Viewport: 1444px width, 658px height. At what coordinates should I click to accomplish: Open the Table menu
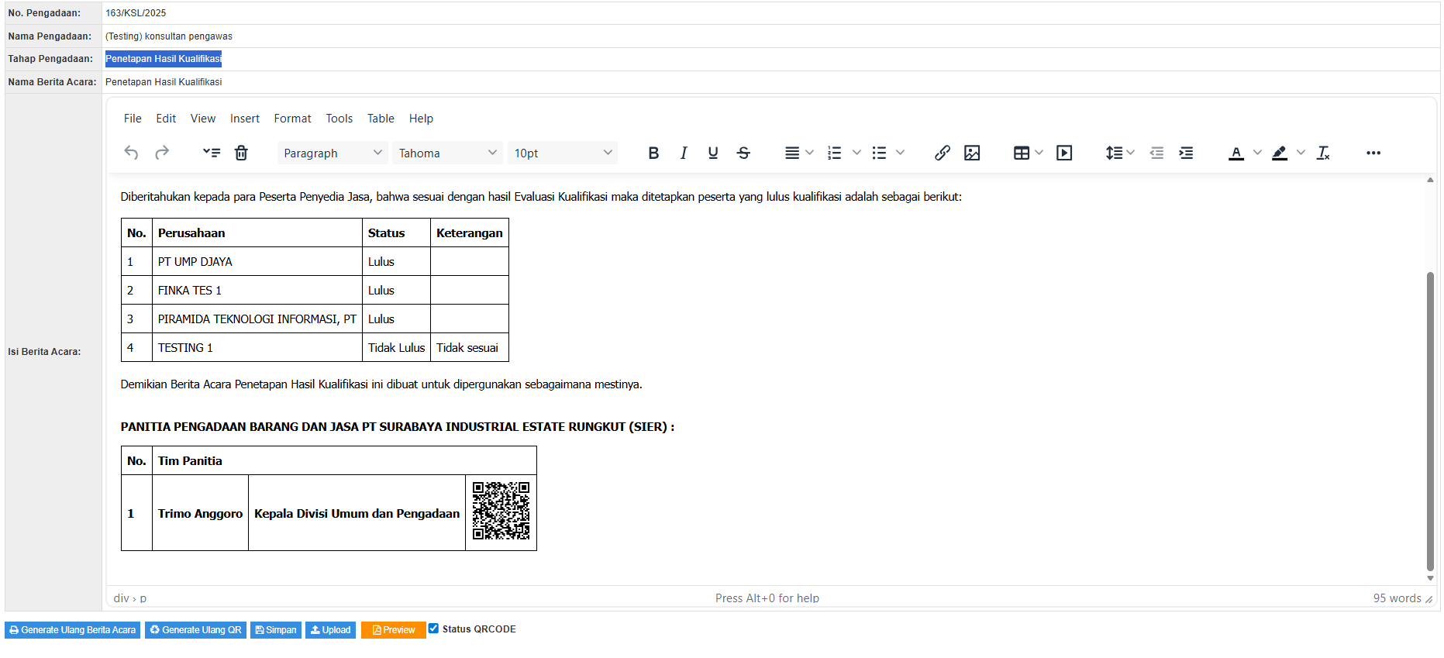coord(381,119)
